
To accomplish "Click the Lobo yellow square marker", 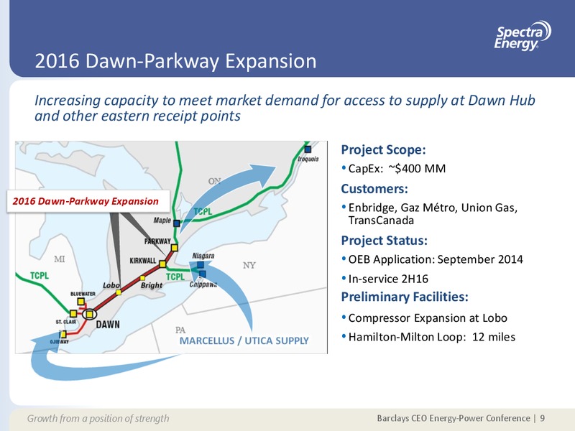I will [x=119, y=292].
